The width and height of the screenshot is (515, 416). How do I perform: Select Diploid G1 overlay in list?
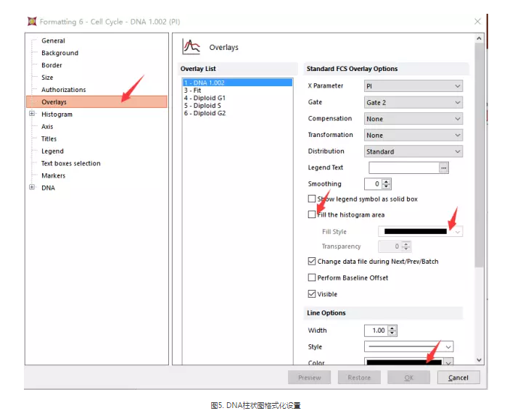click(x=205, y=98)
